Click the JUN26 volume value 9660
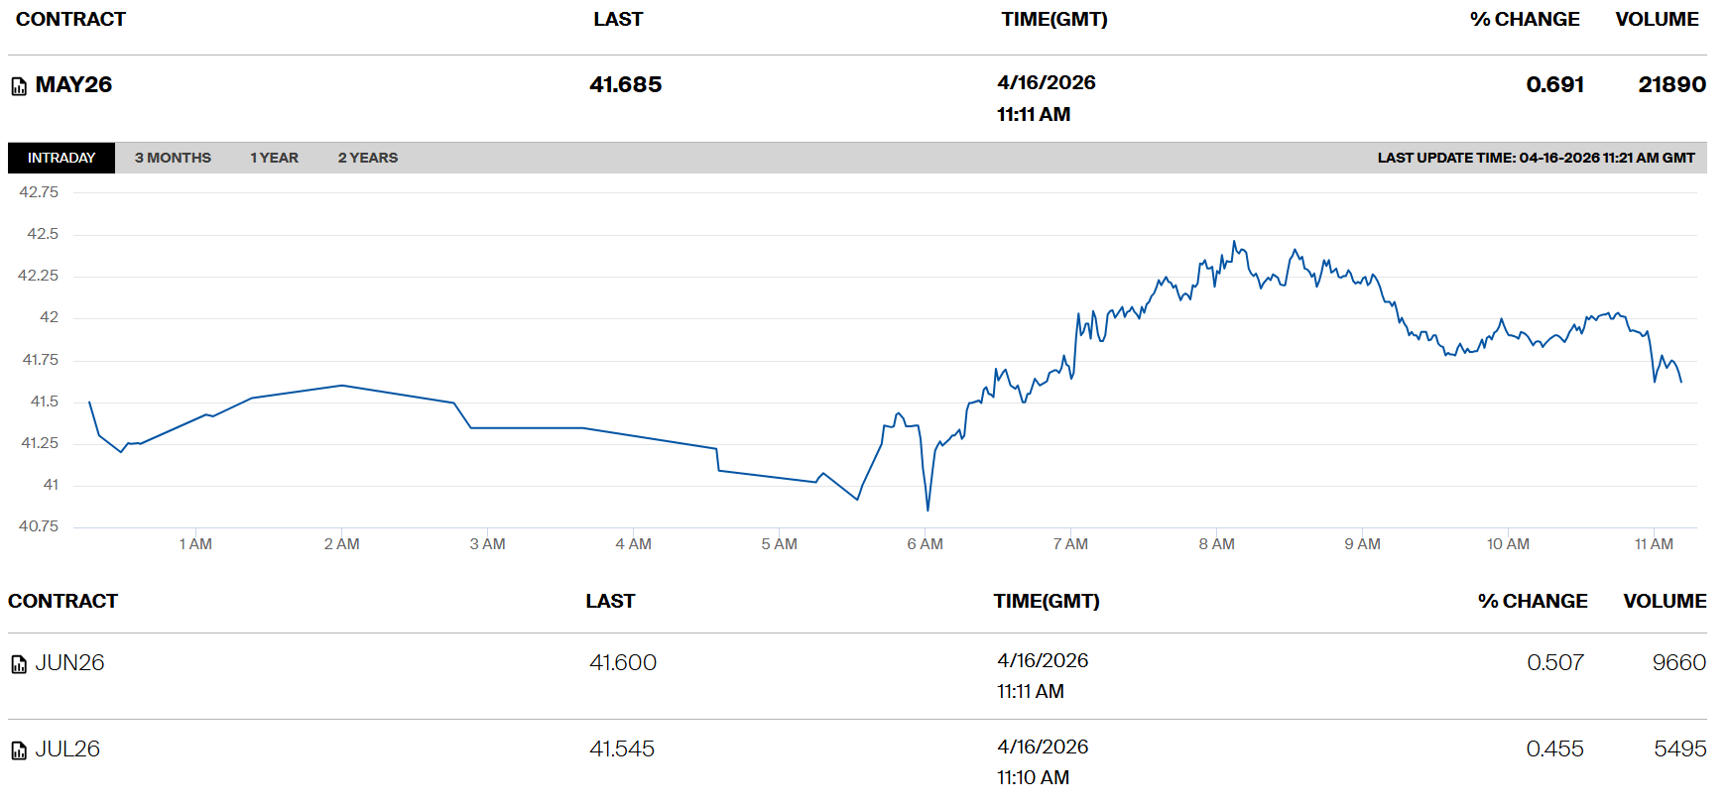Image resolution: width=1730 pixels, height=805 pixels. coord(1678,663)
